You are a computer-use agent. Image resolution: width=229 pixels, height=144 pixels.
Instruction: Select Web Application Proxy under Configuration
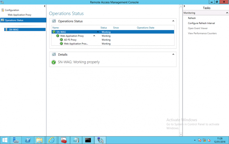pos(19,15)
